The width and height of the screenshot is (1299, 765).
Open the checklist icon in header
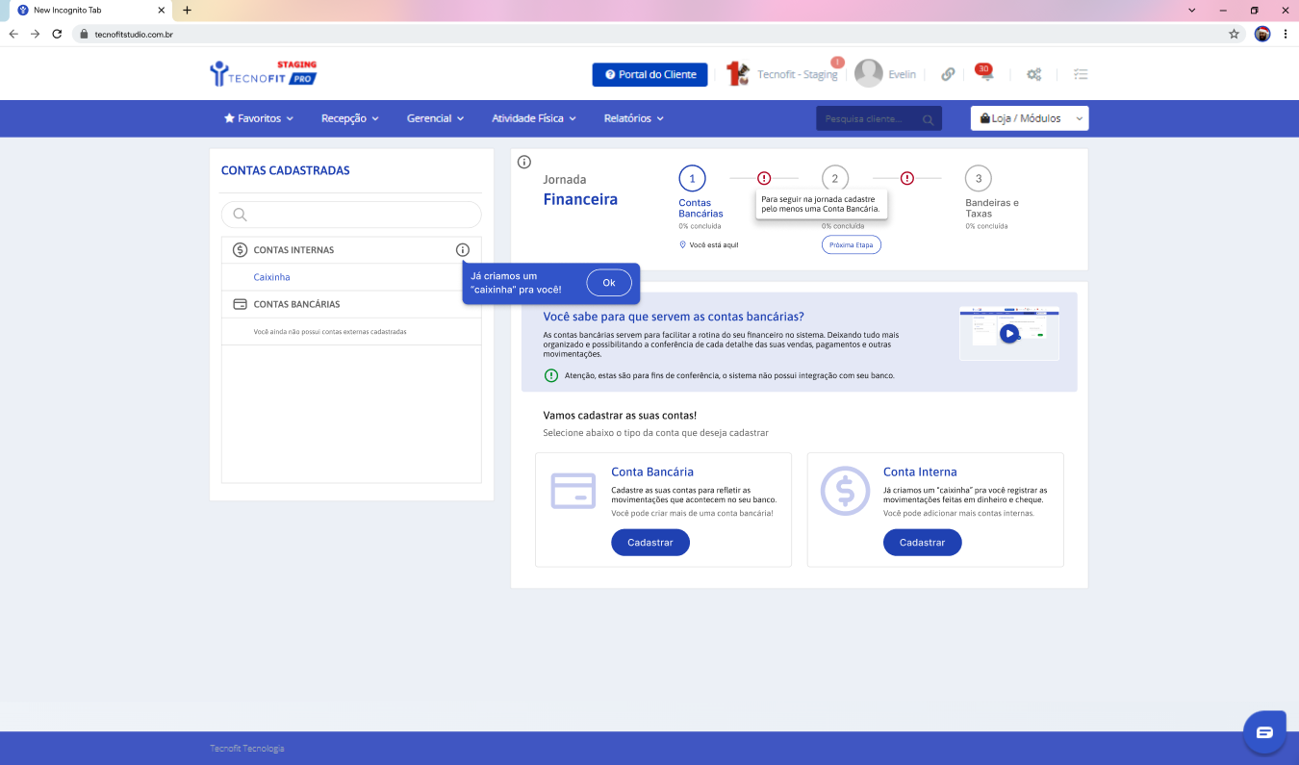tap(1081, 74)
